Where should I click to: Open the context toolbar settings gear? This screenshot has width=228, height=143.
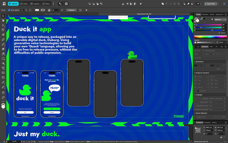[x=86, y=10]
